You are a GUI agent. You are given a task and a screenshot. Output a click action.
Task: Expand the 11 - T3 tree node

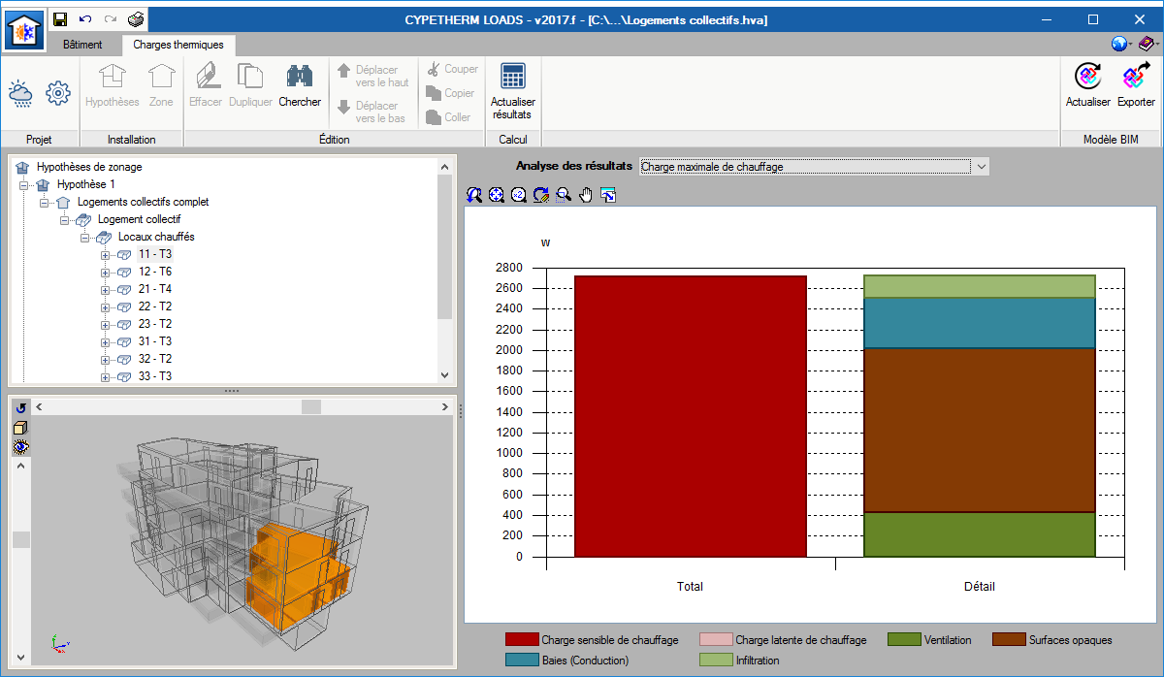(x=106, y=254)
